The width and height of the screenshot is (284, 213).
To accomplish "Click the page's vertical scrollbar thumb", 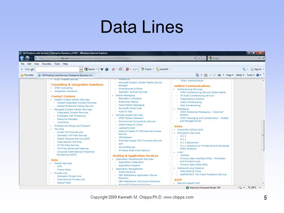I will click(263, 135).
